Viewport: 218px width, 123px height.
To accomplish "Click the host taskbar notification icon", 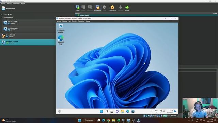I will pos(215,120).
